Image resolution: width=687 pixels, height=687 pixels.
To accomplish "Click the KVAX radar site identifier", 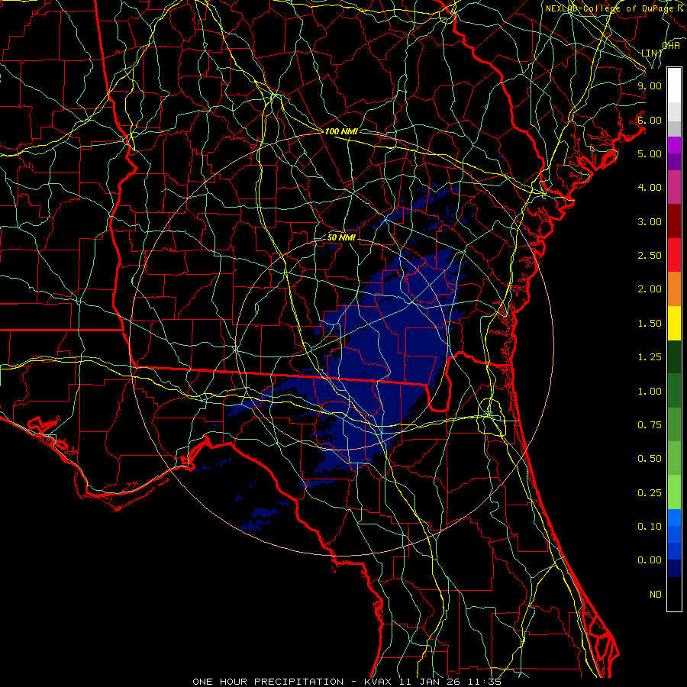I will coord(379,682).
